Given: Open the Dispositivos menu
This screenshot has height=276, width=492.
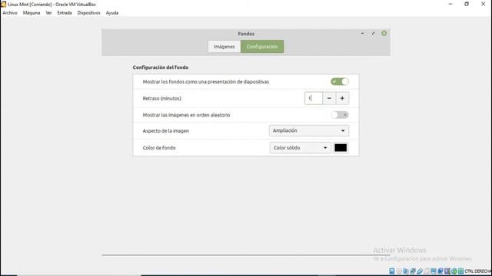Looking at the screenshot, I should [89, 13].
